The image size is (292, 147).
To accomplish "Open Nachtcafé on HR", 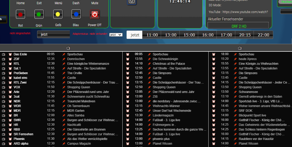I will tap(74, 125).
